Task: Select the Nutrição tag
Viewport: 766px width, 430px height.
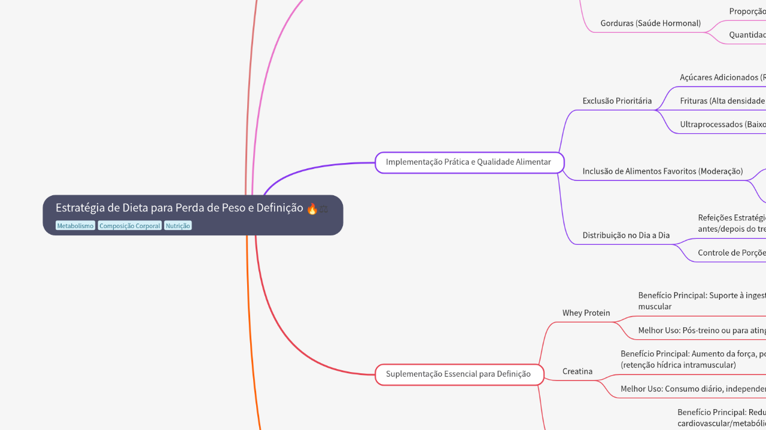Action: tap(177, 225)
